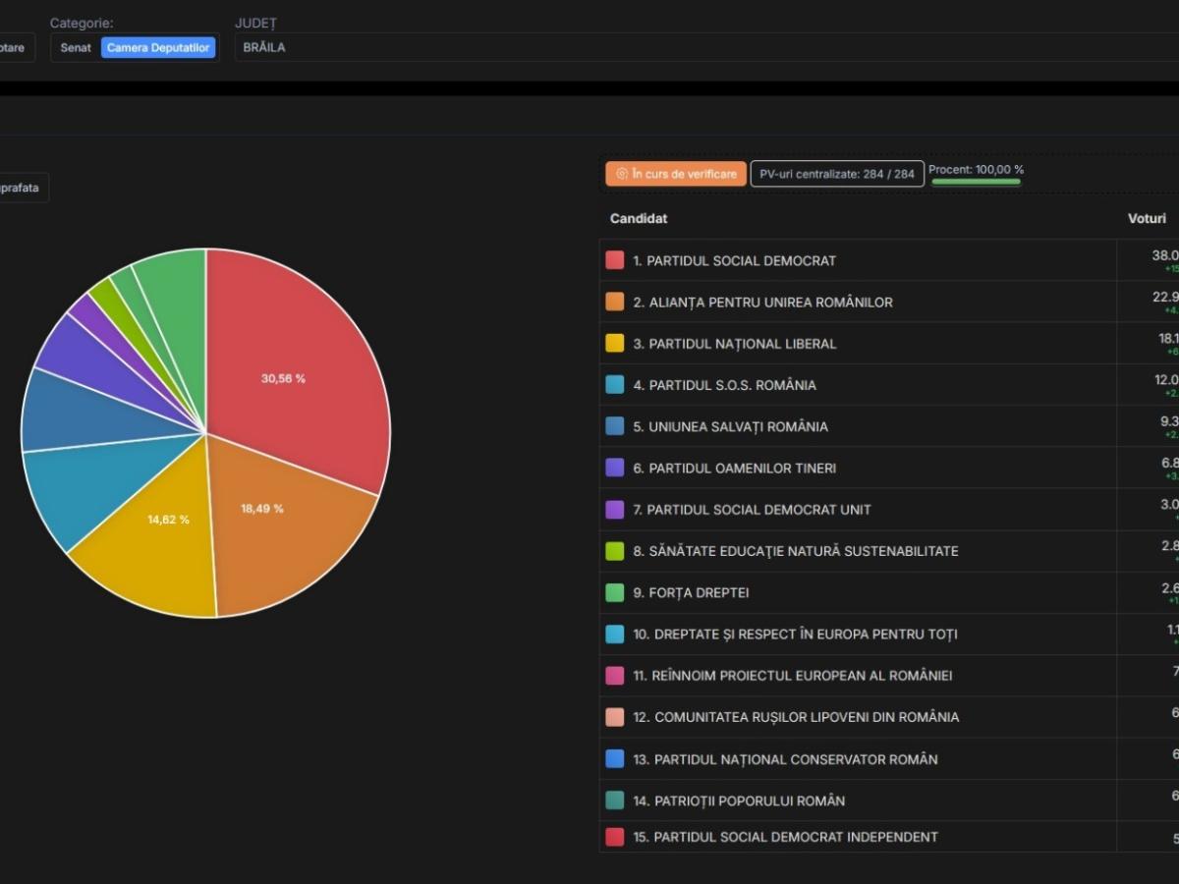
Task: Click the Voturi column header
Action: (1147, 218)
